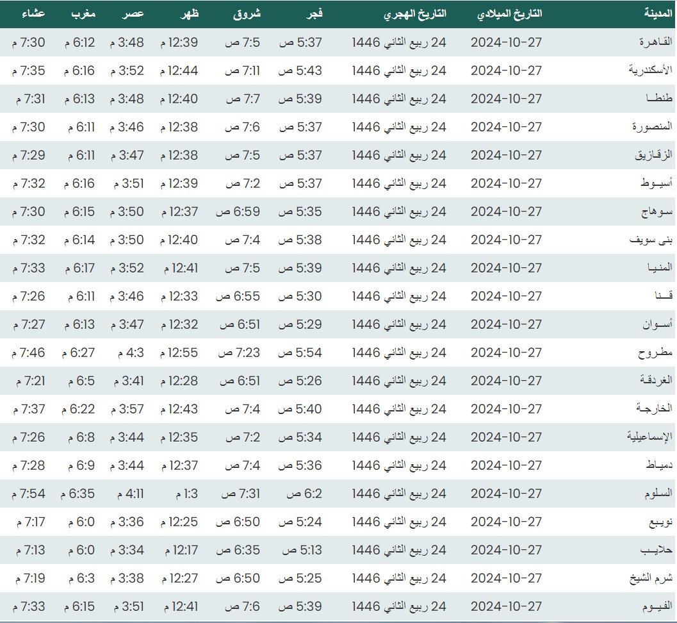Select the الأسكندرية city name cell
The width and height of the screenshot is (677, 623).
coord(651,71)
